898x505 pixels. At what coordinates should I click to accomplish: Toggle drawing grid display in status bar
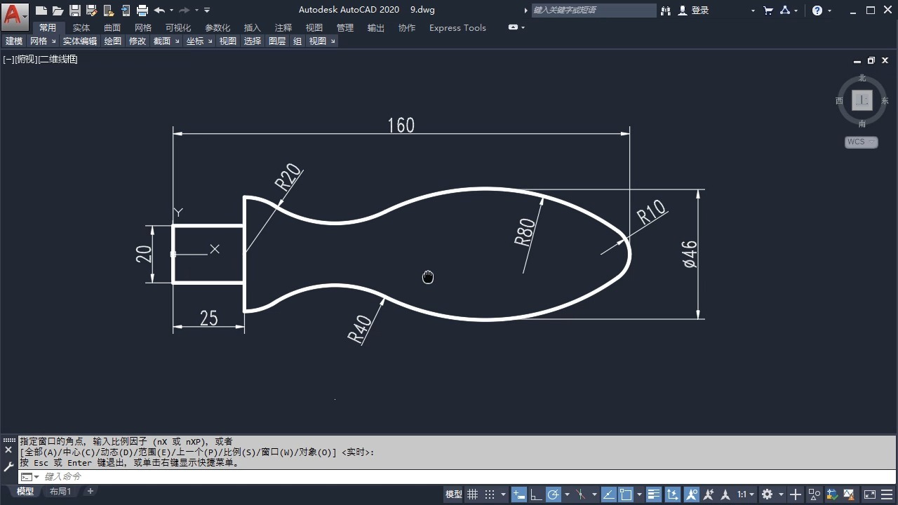473,494
